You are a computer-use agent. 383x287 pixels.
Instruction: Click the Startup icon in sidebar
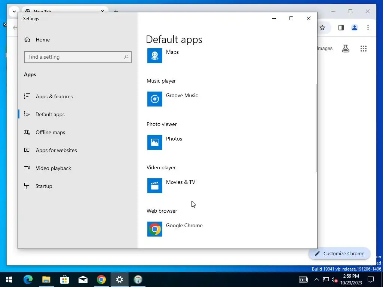27,186
